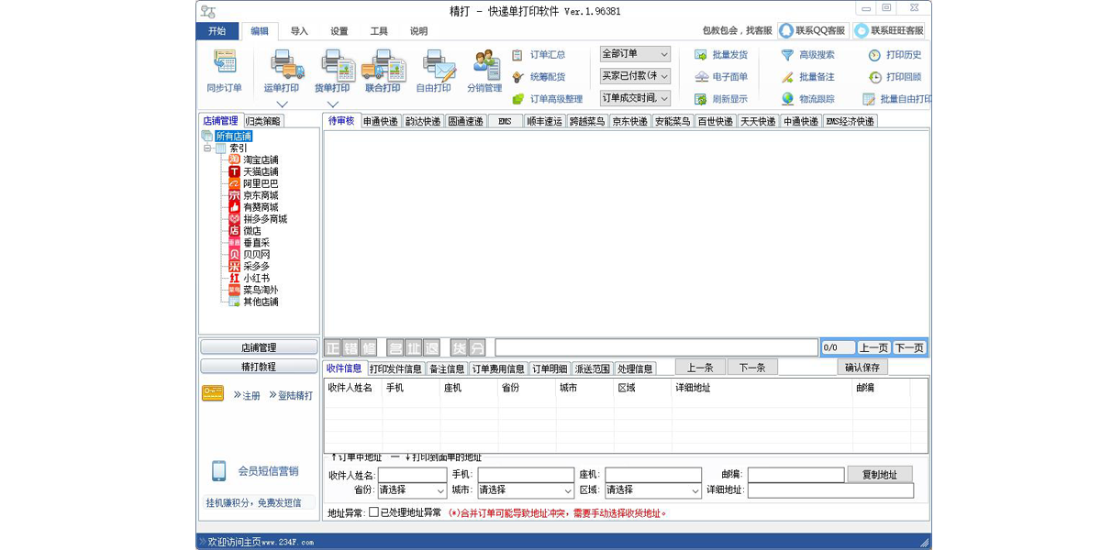The image size is (1101, 550).
Task: Click the 批量发货 batch ship icon
Action: pyautogui.click(x=701, y=55)
